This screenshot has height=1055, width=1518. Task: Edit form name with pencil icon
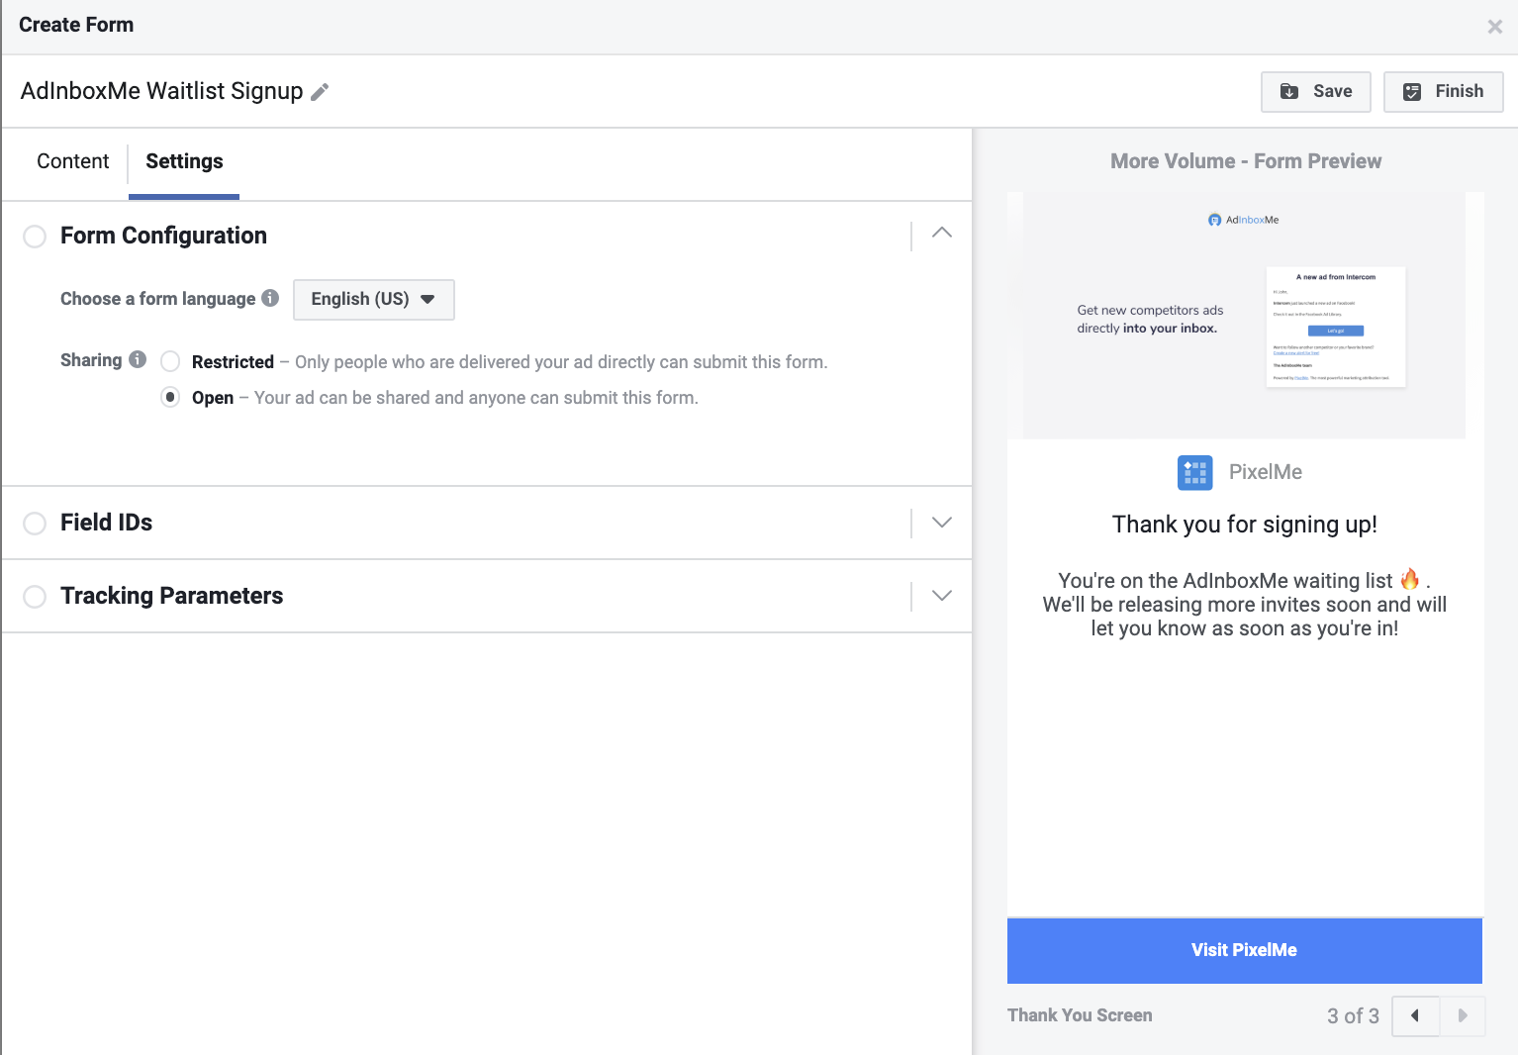tap(320, 92)
